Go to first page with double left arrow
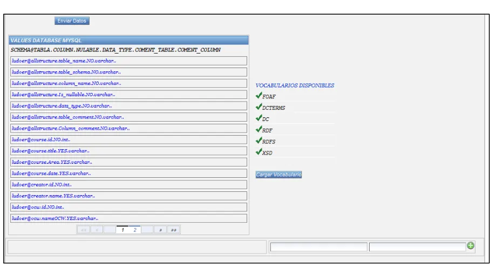This screenshot has width=490, height=267. pyautogui.click(x=84, y=230)
